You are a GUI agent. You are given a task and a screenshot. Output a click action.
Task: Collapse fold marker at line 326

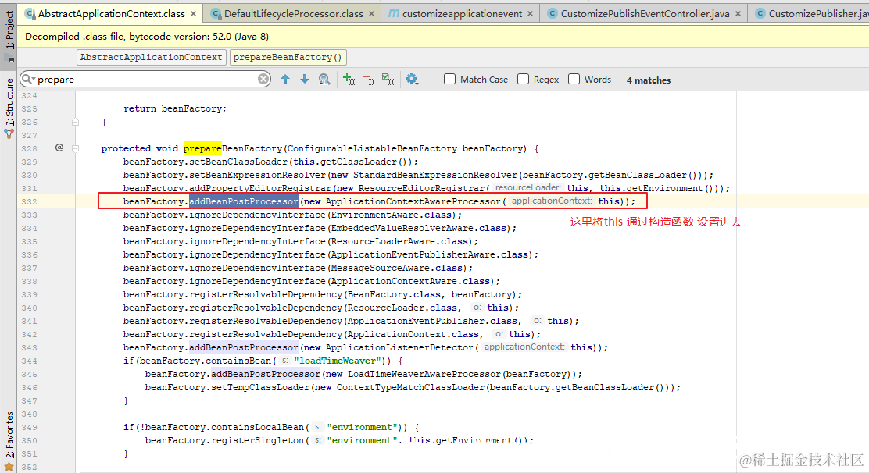75,122
